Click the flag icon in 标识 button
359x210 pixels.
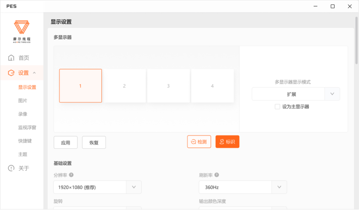[222, 142]
